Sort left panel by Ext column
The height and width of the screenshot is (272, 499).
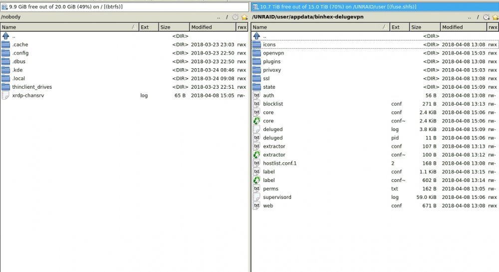(149, 27)
